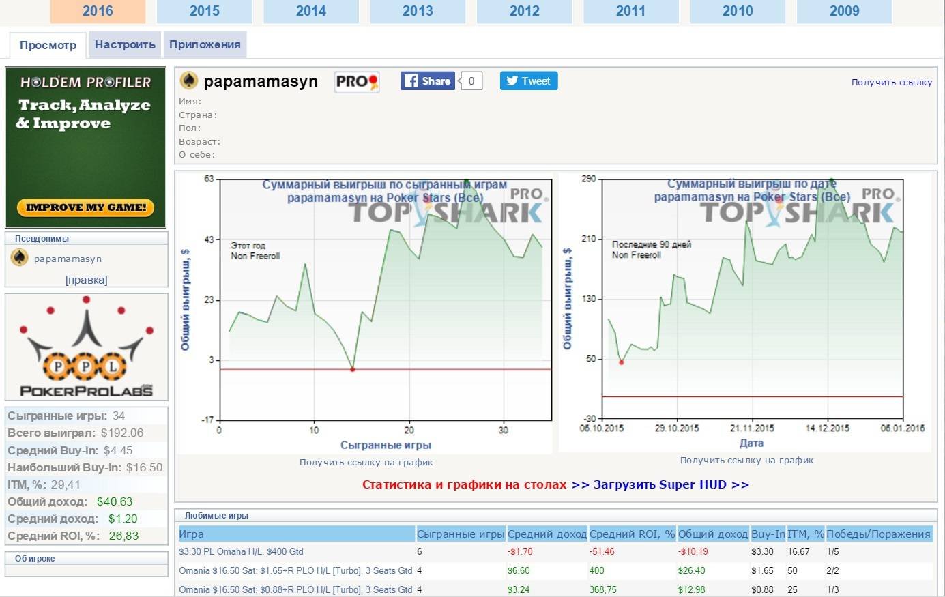Click the [правка] edit link

coord(86,280)
